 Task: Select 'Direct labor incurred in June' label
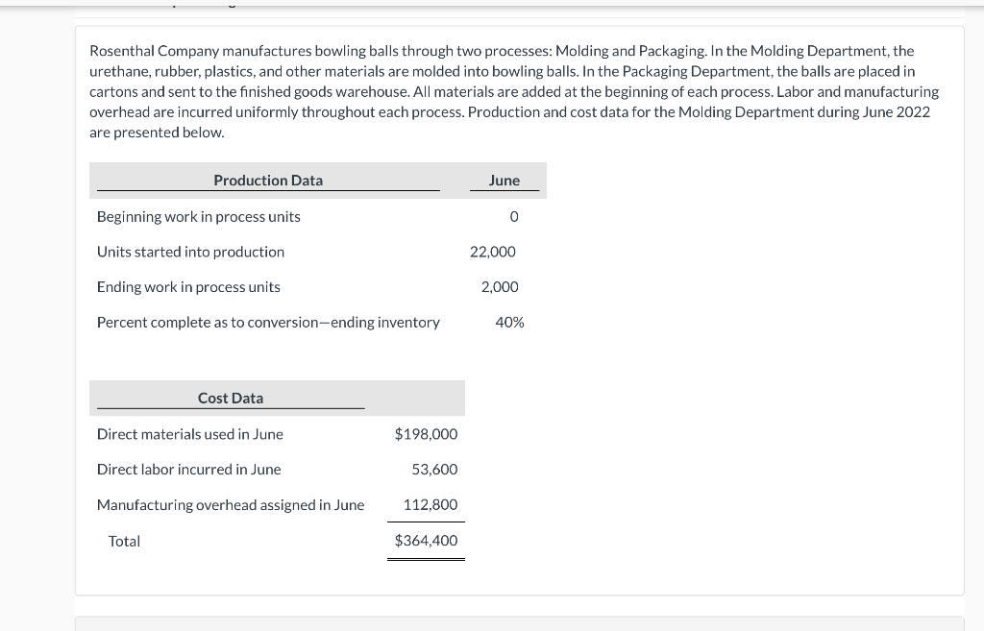point(188,470)
